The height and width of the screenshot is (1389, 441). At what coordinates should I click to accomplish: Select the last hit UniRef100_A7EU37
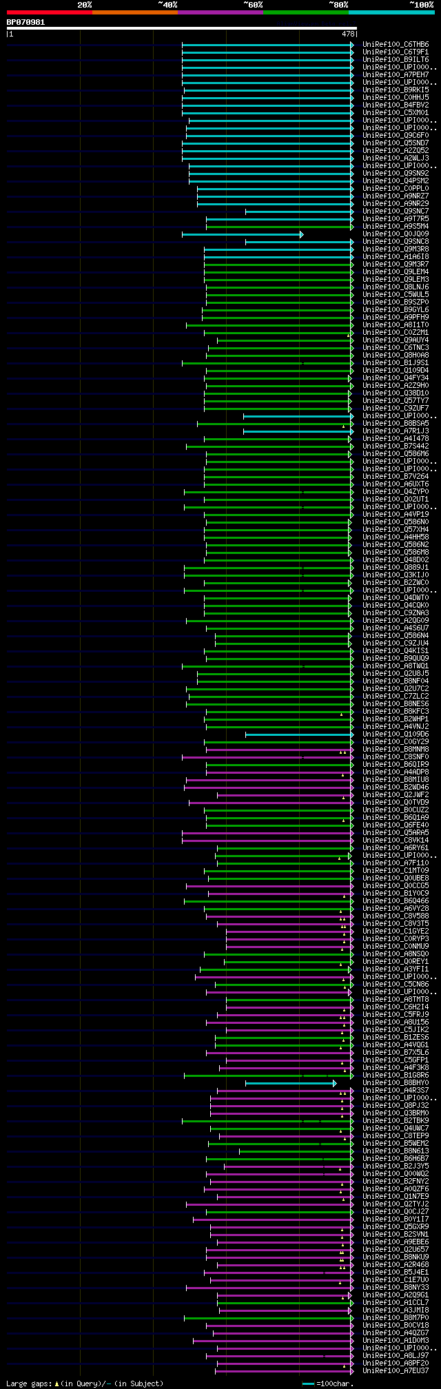click(396, 1370)
